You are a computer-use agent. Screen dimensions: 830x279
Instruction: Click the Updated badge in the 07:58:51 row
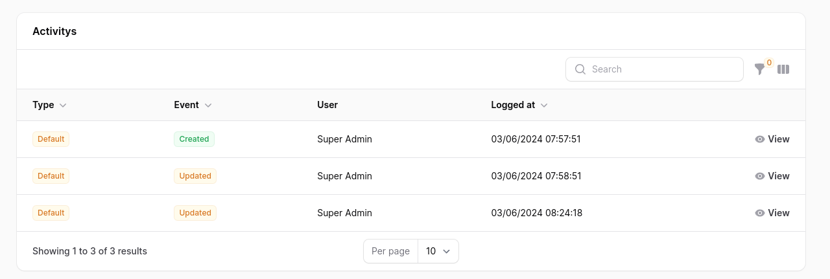[x=195, y=176]
